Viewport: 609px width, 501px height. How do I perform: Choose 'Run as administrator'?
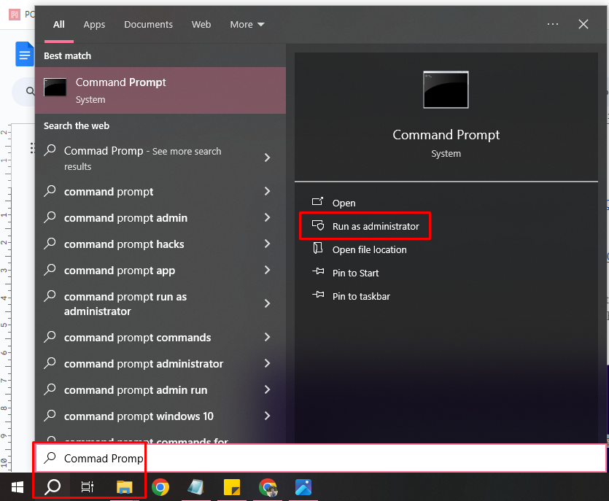pos(376,226)
